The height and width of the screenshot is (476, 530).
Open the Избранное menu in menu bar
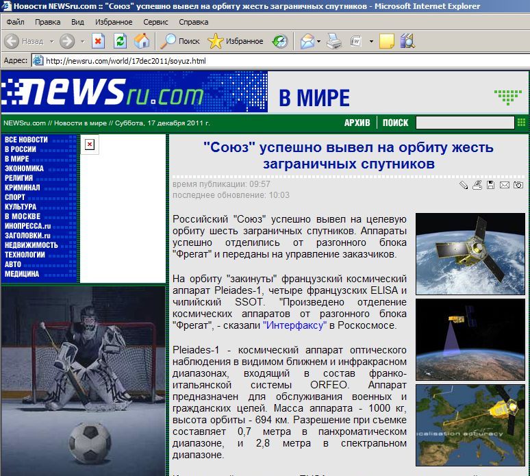pyautogui.click(x=114, y=22)
